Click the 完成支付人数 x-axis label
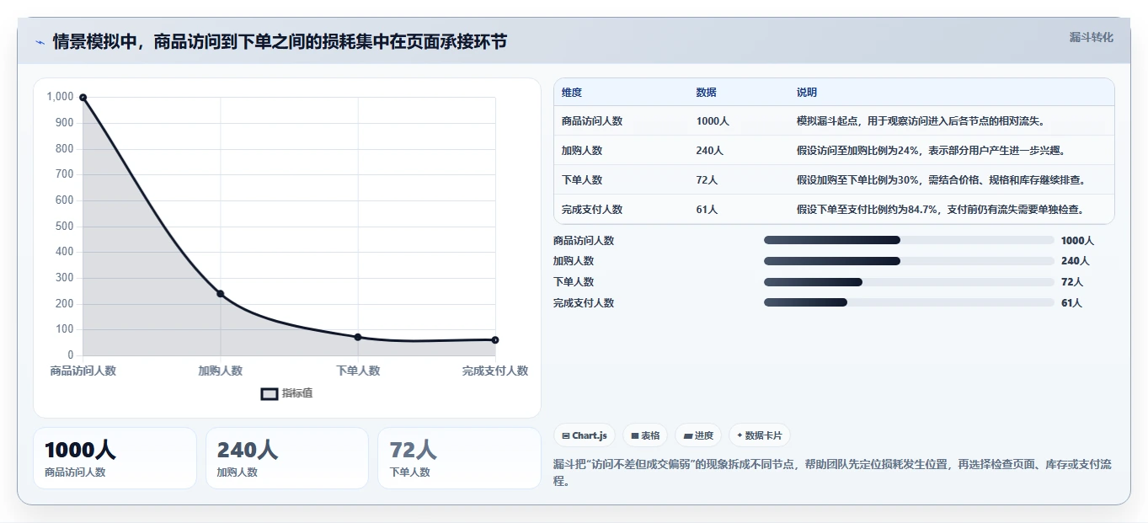 tap(495, 371)
